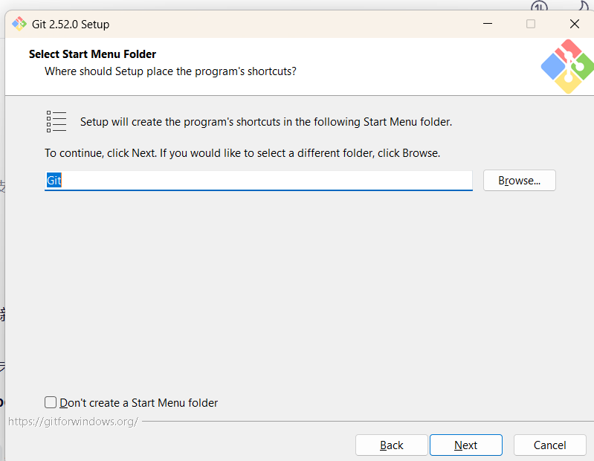
Task: Click the "Select Start Menu Folder" heading
Action: 92,54
